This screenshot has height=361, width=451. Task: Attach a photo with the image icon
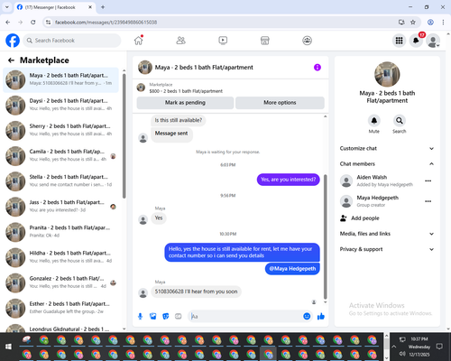(153, 316)
